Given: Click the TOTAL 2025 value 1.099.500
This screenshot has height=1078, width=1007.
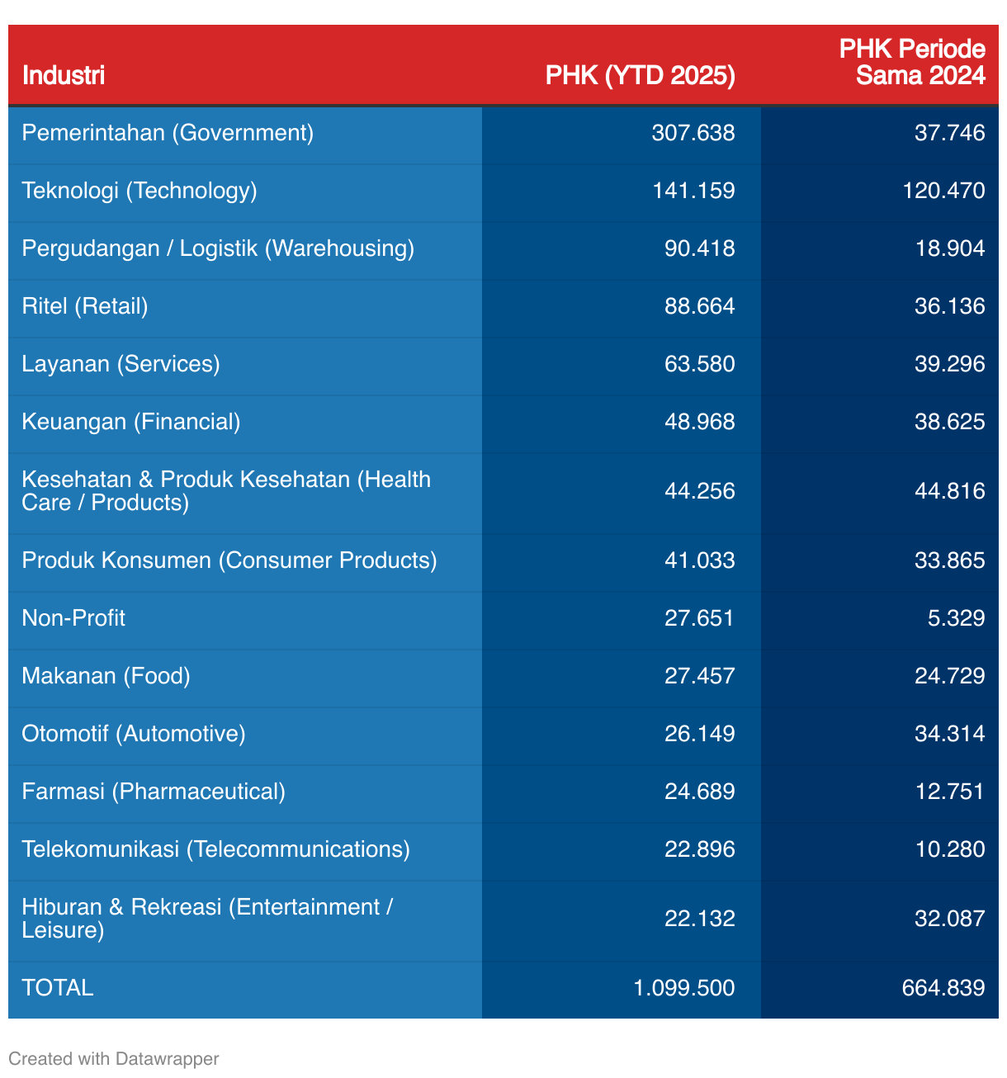Looking at the screenshot, I should (683, 988).
